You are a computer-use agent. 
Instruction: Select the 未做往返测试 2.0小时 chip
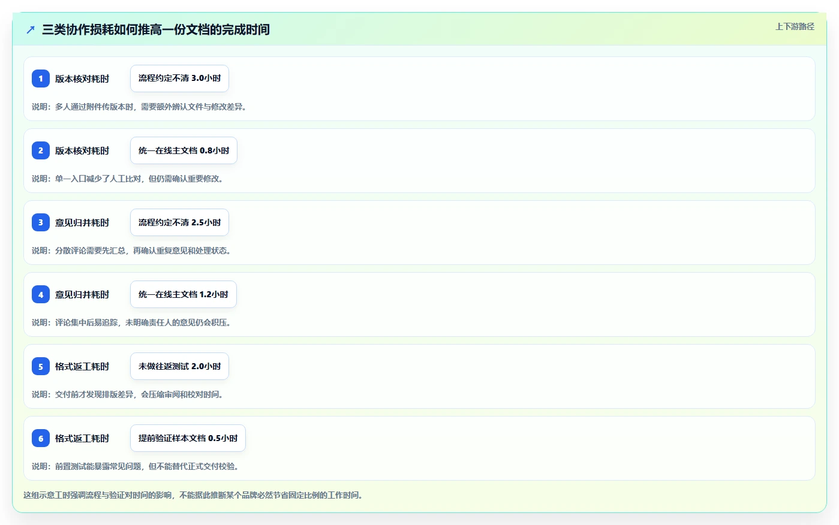tap(179, 366)
